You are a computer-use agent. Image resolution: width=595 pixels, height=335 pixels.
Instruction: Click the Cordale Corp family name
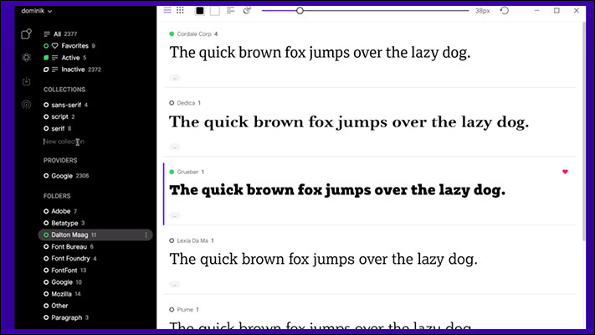[x=194, y=33]
